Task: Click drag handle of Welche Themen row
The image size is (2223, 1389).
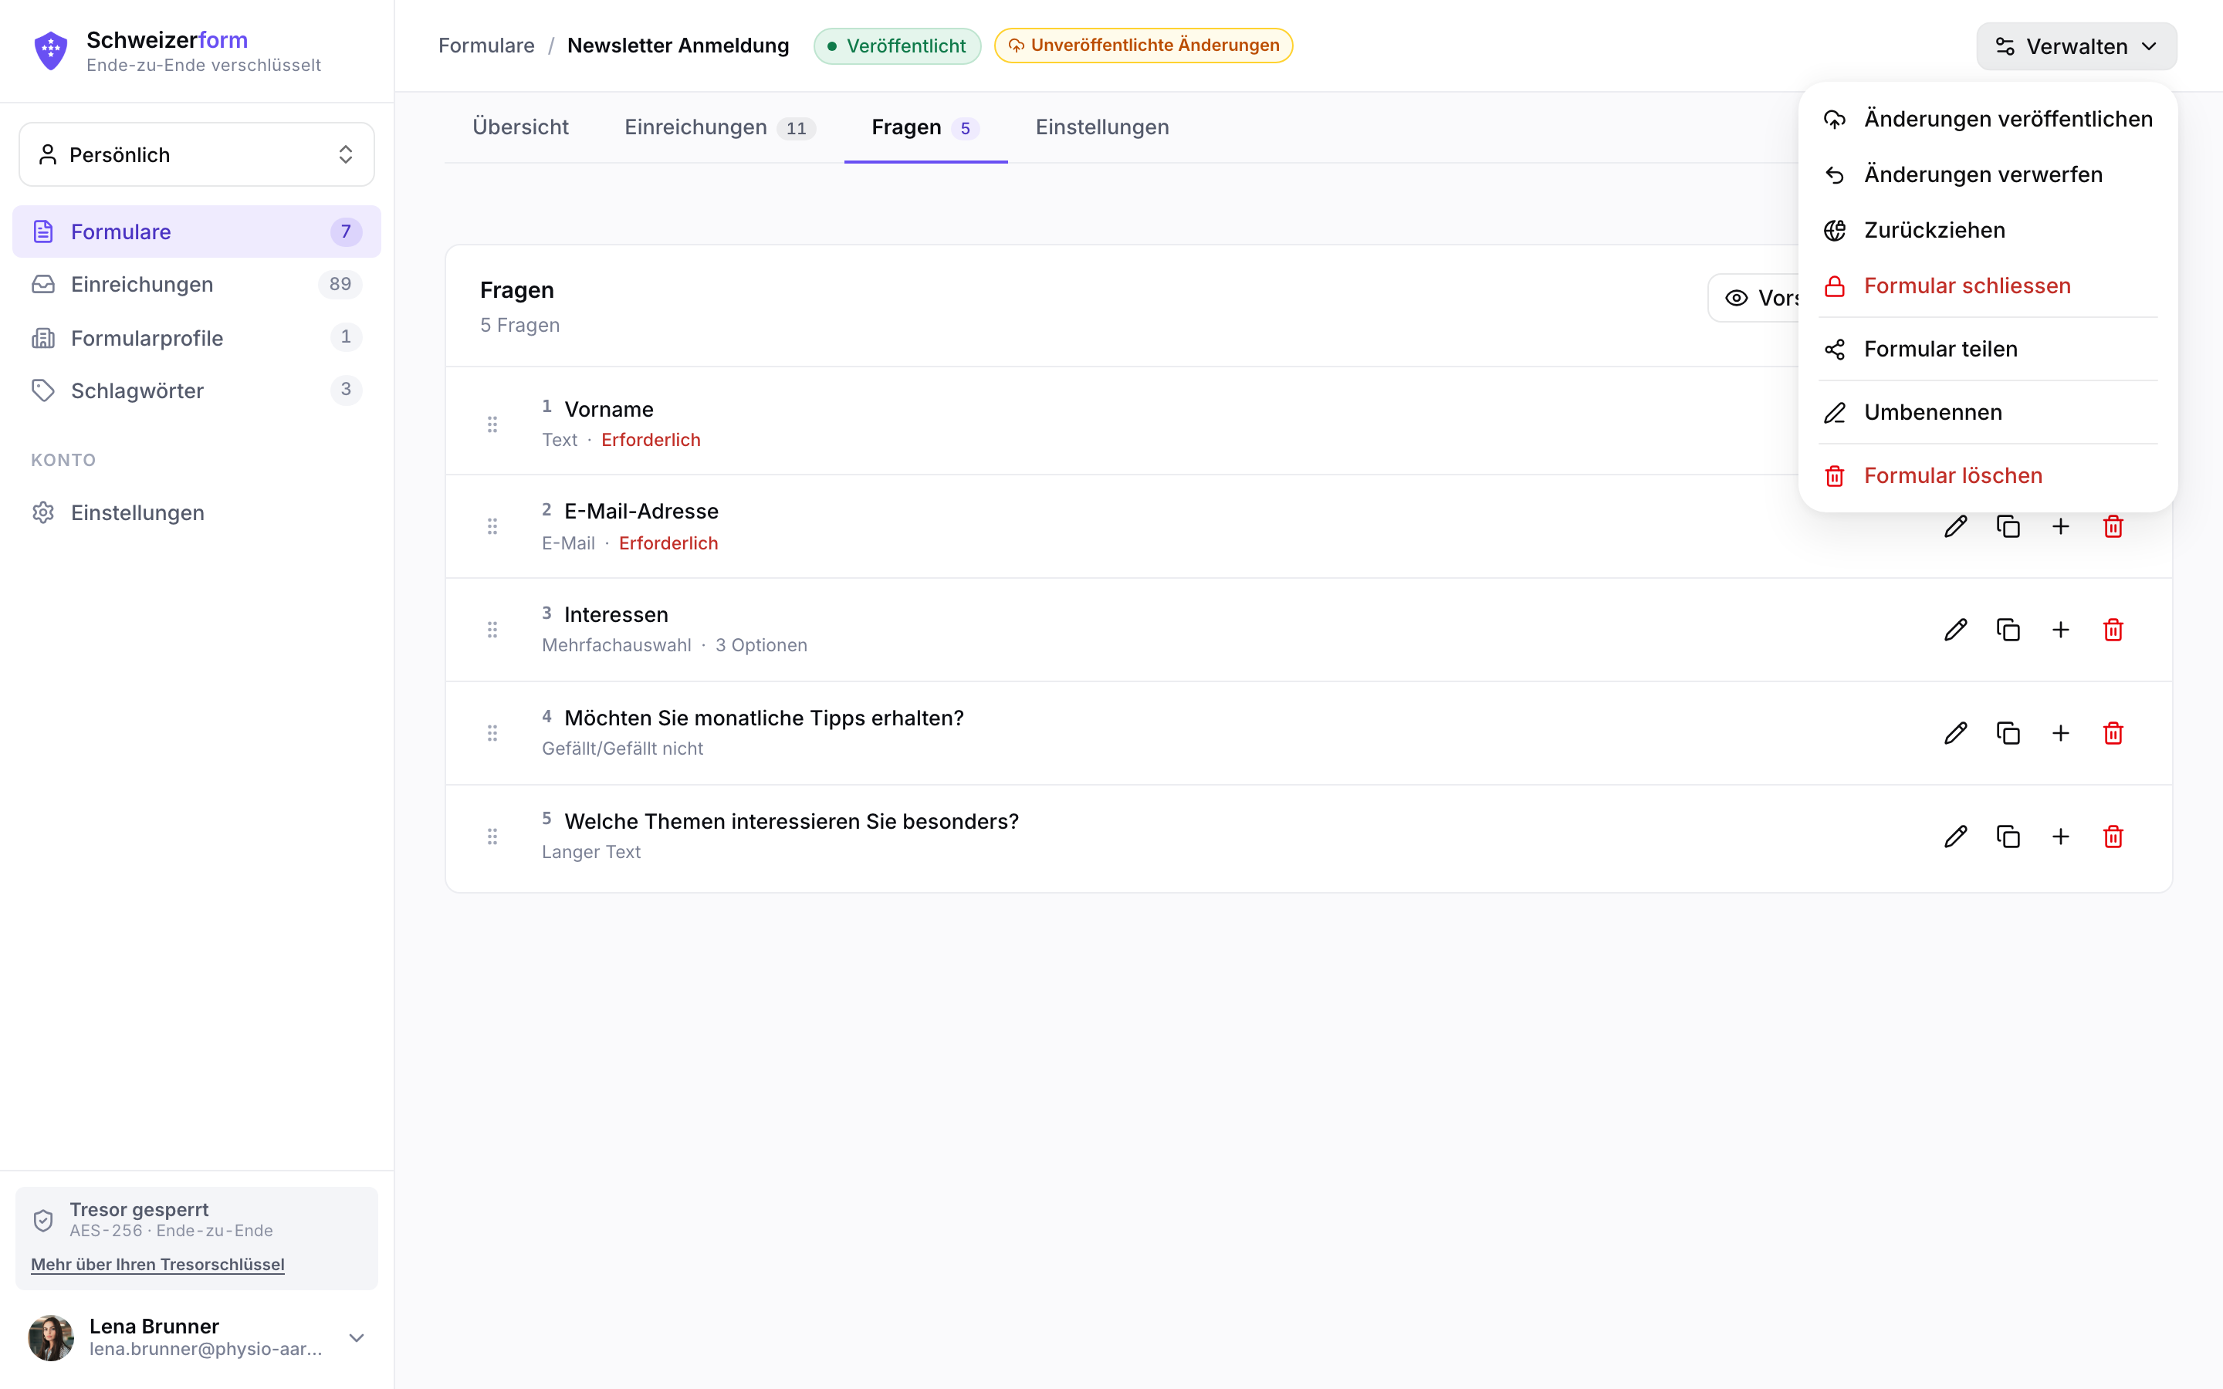Action: click(492, 836)
